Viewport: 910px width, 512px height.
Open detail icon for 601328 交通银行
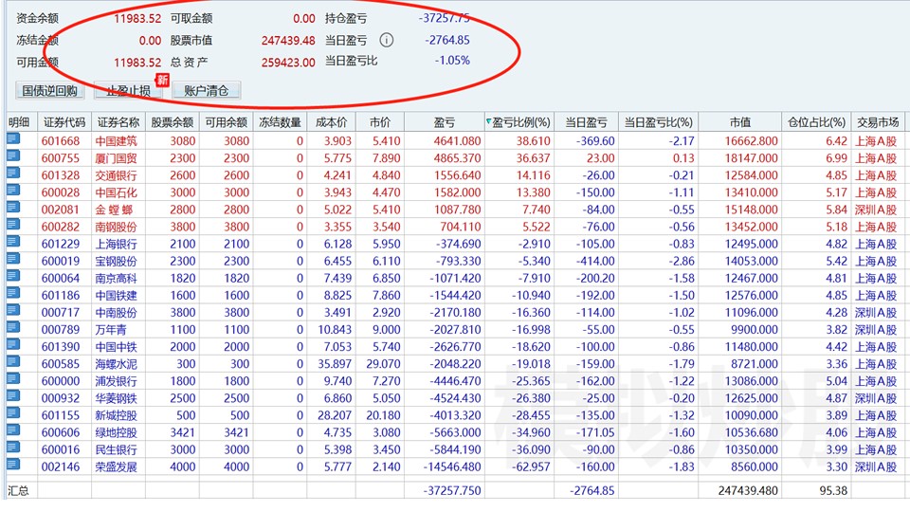click(x=13, y=174)
